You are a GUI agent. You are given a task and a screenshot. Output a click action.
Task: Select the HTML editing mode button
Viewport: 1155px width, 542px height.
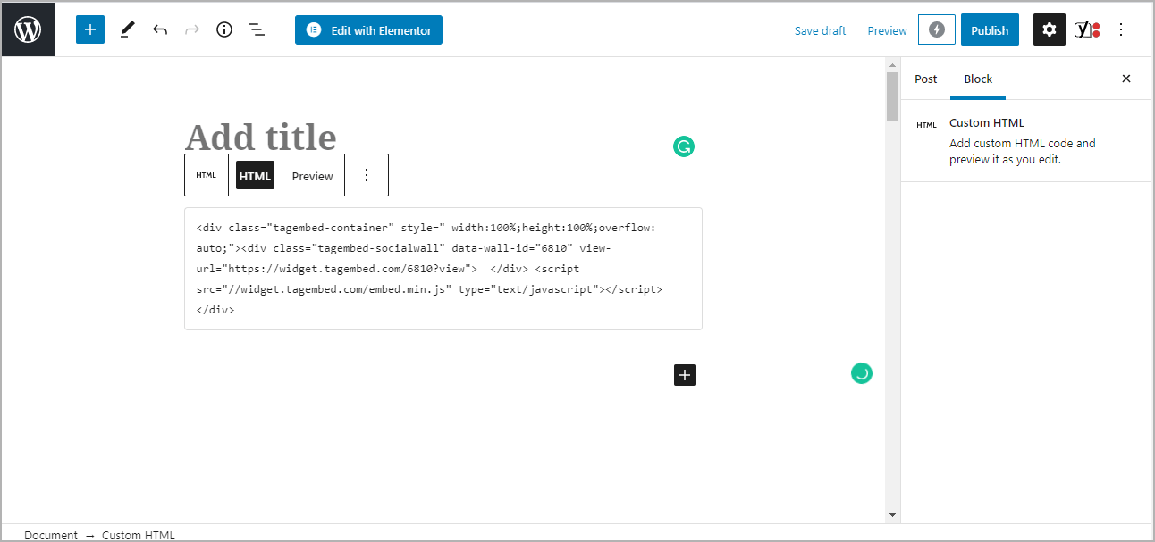point(255,176)
